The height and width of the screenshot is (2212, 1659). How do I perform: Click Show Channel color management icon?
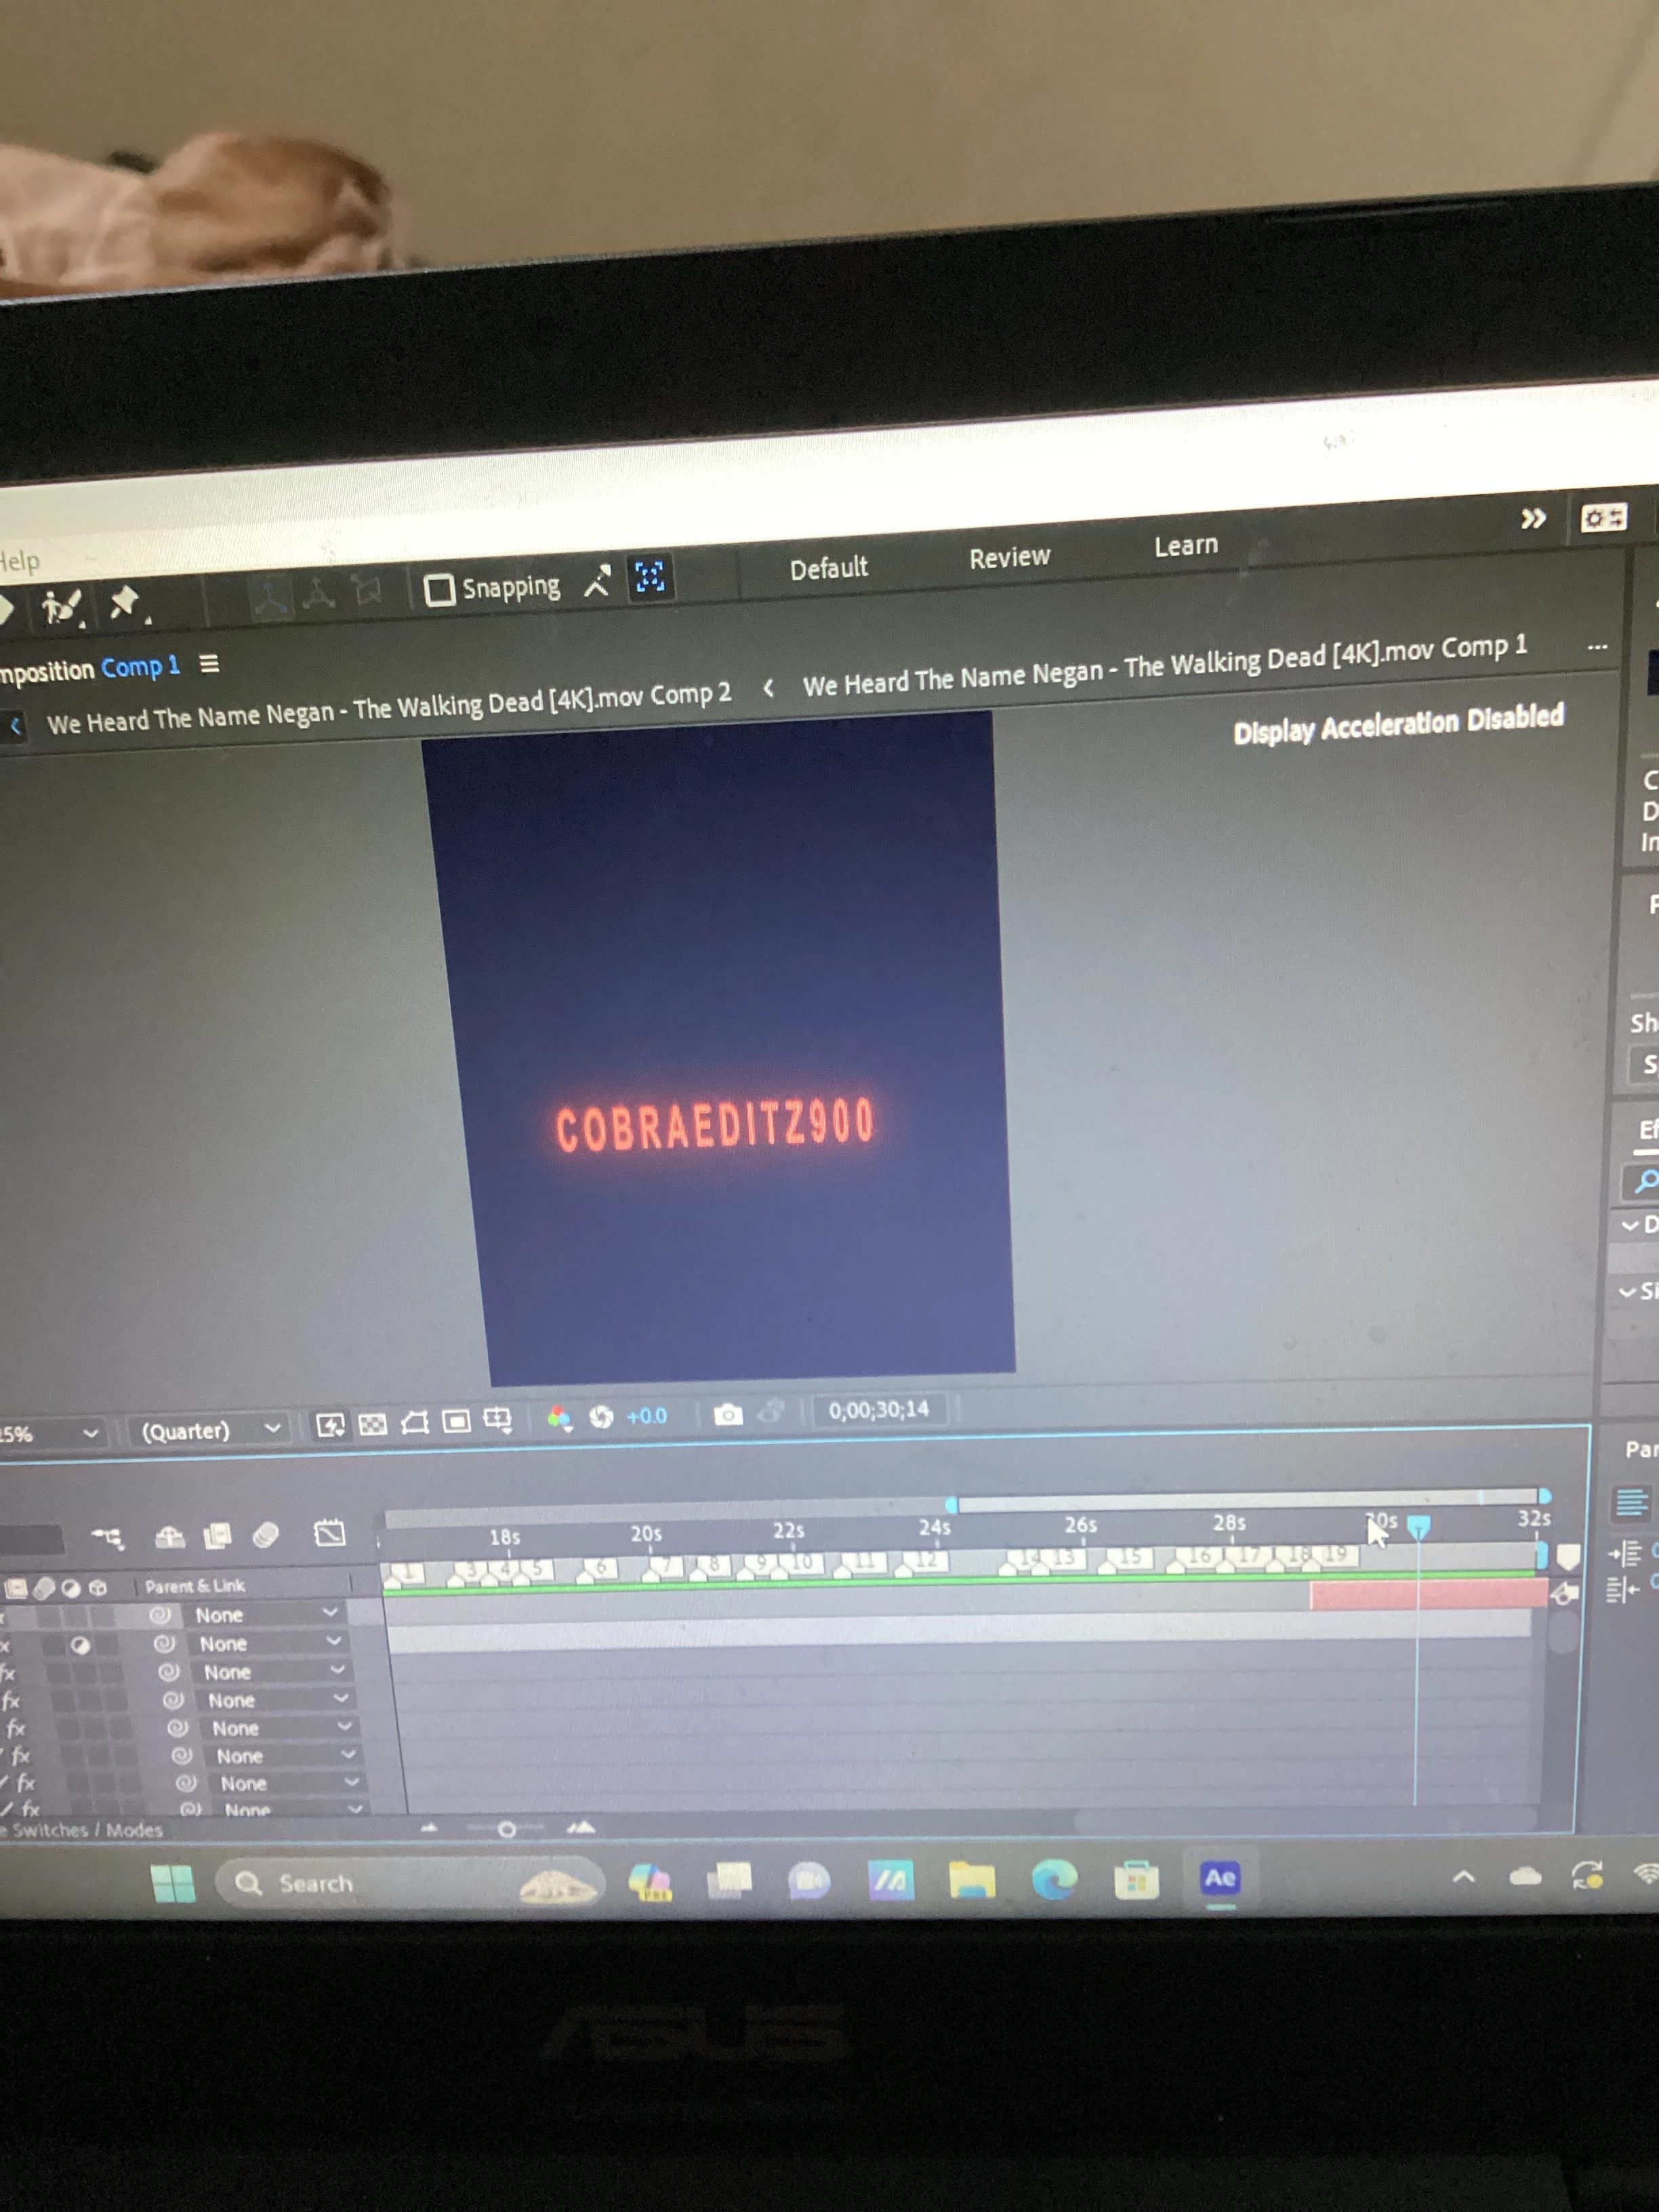(x=559, y=1418)
